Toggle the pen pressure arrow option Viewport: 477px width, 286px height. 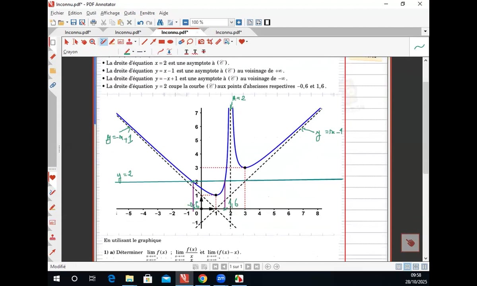click(169, 52)
